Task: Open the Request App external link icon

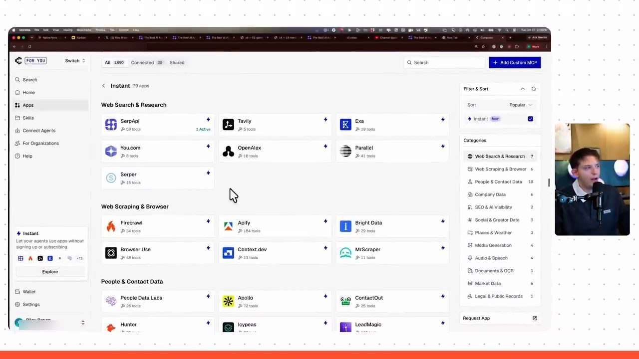Action: [535, 318]
